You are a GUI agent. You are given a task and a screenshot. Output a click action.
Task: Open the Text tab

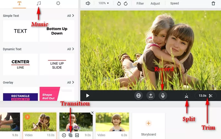point(19,3)
